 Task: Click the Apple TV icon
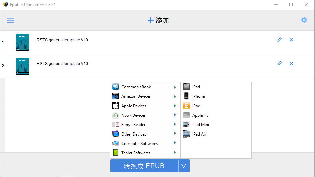click(x=186, y=115)
